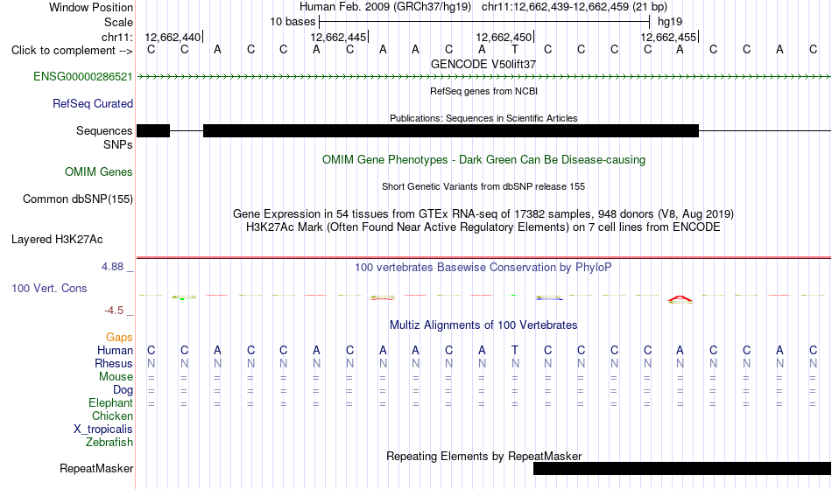832x489 pixels.
Task: Open the RefSeq Curated track label
Action: pyautogui.click(x=92, y=103)
